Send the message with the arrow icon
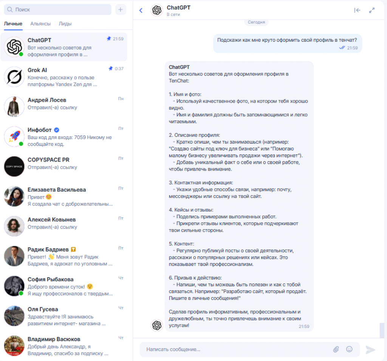Image resolution: width=387 pixels, height=361 pixels. tap(370, 350)
